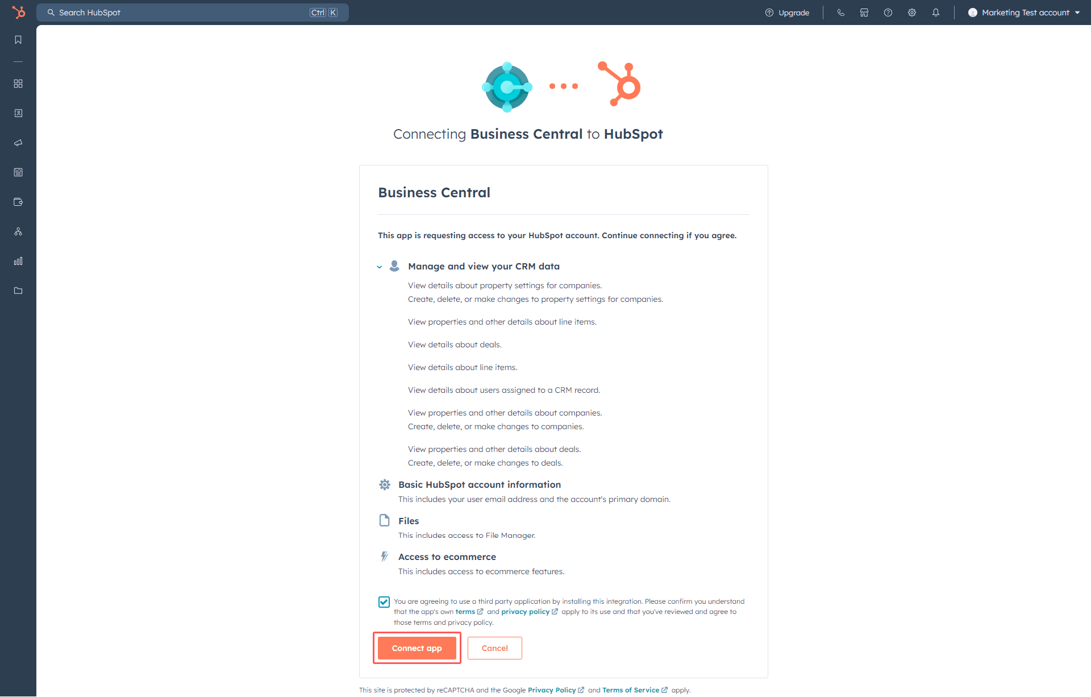The image size is (1091, 697).
Task: Click the Google Privacy Policy link at bottom
Action: tap(554, 689)
